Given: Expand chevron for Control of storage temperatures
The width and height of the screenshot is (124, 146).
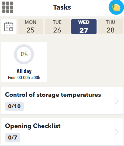Looking at the screenshot, I should (117, 101).
